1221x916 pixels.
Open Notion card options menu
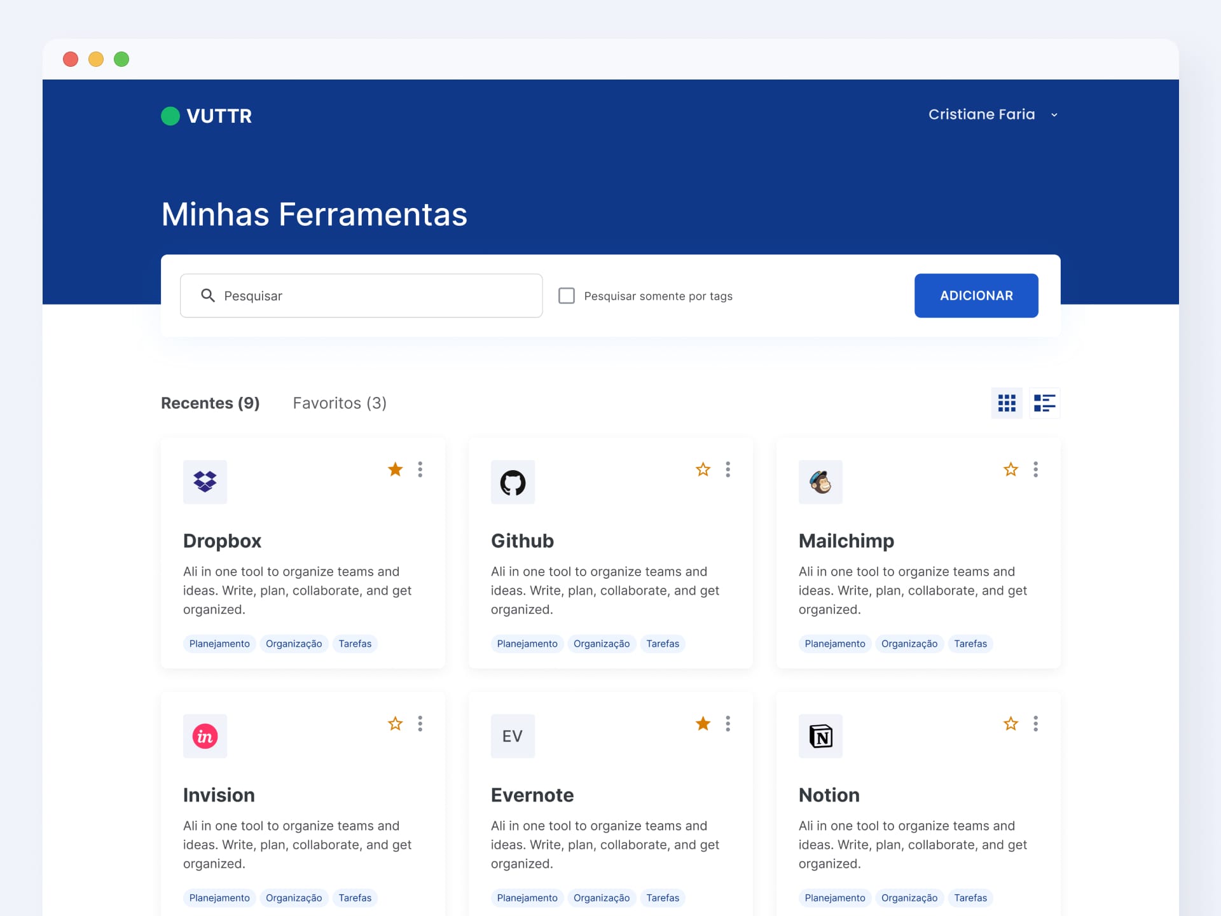1035,723
